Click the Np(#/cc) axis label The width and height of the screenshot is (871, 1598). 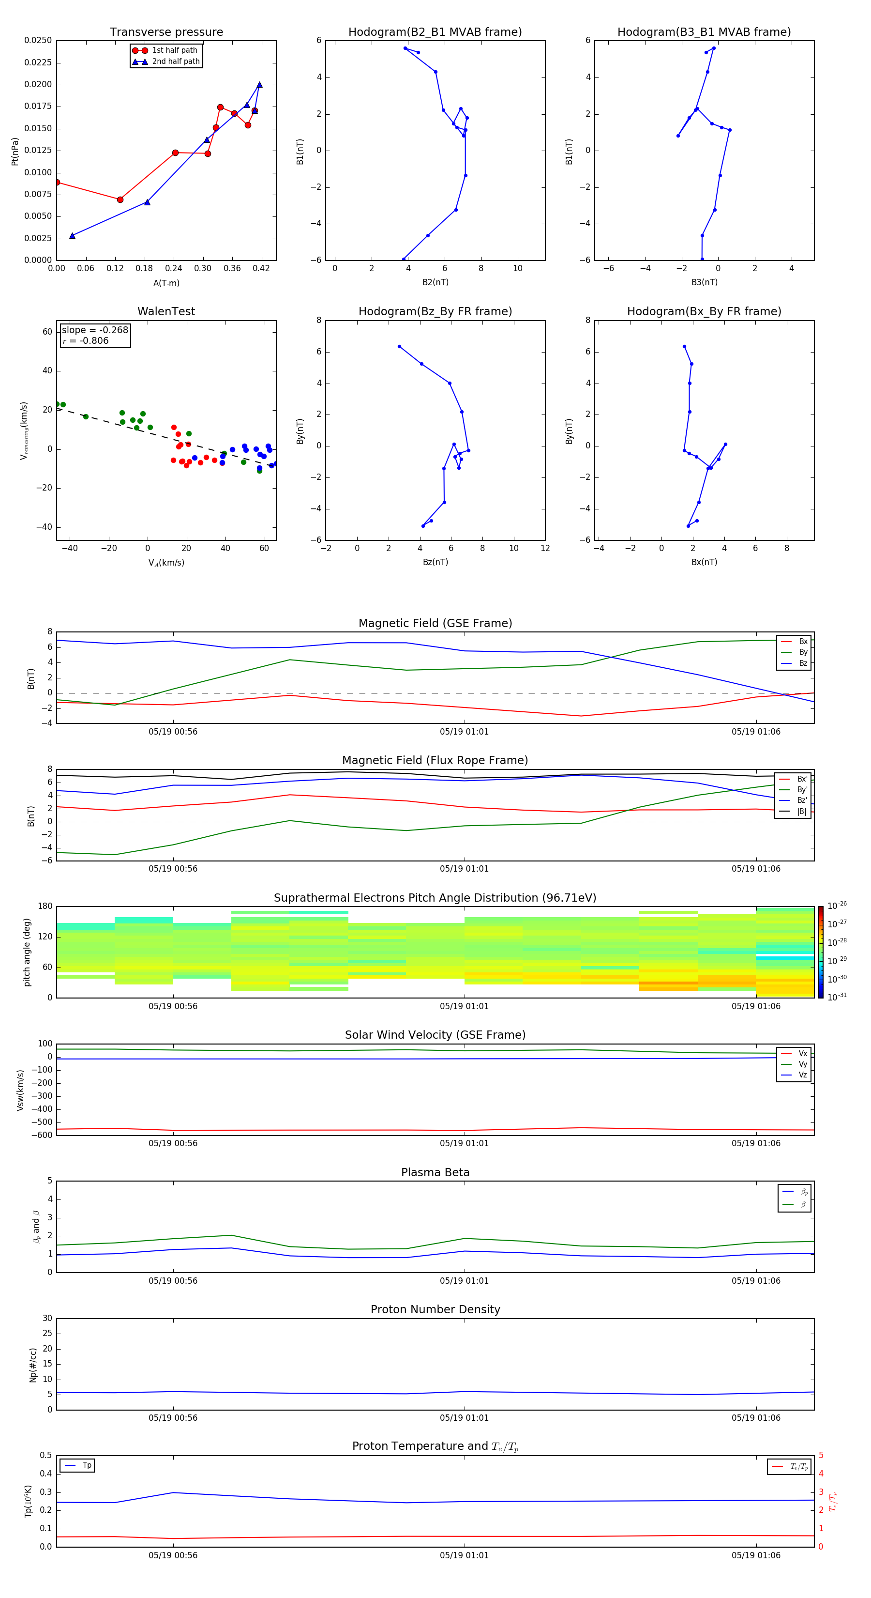[x=33, y=1365]
